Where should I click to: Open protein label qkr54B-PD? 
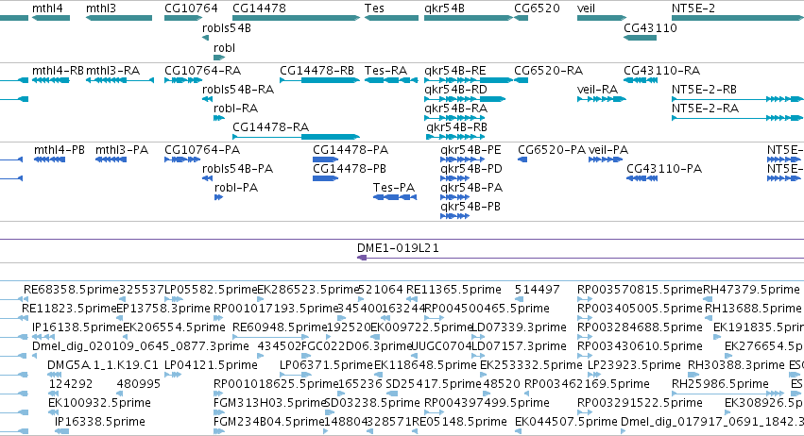pyautogui.click(x=471, y=169)
